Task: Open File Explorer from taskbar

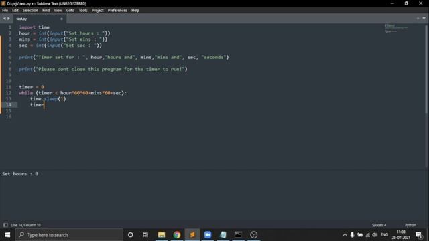Action: 162,235
